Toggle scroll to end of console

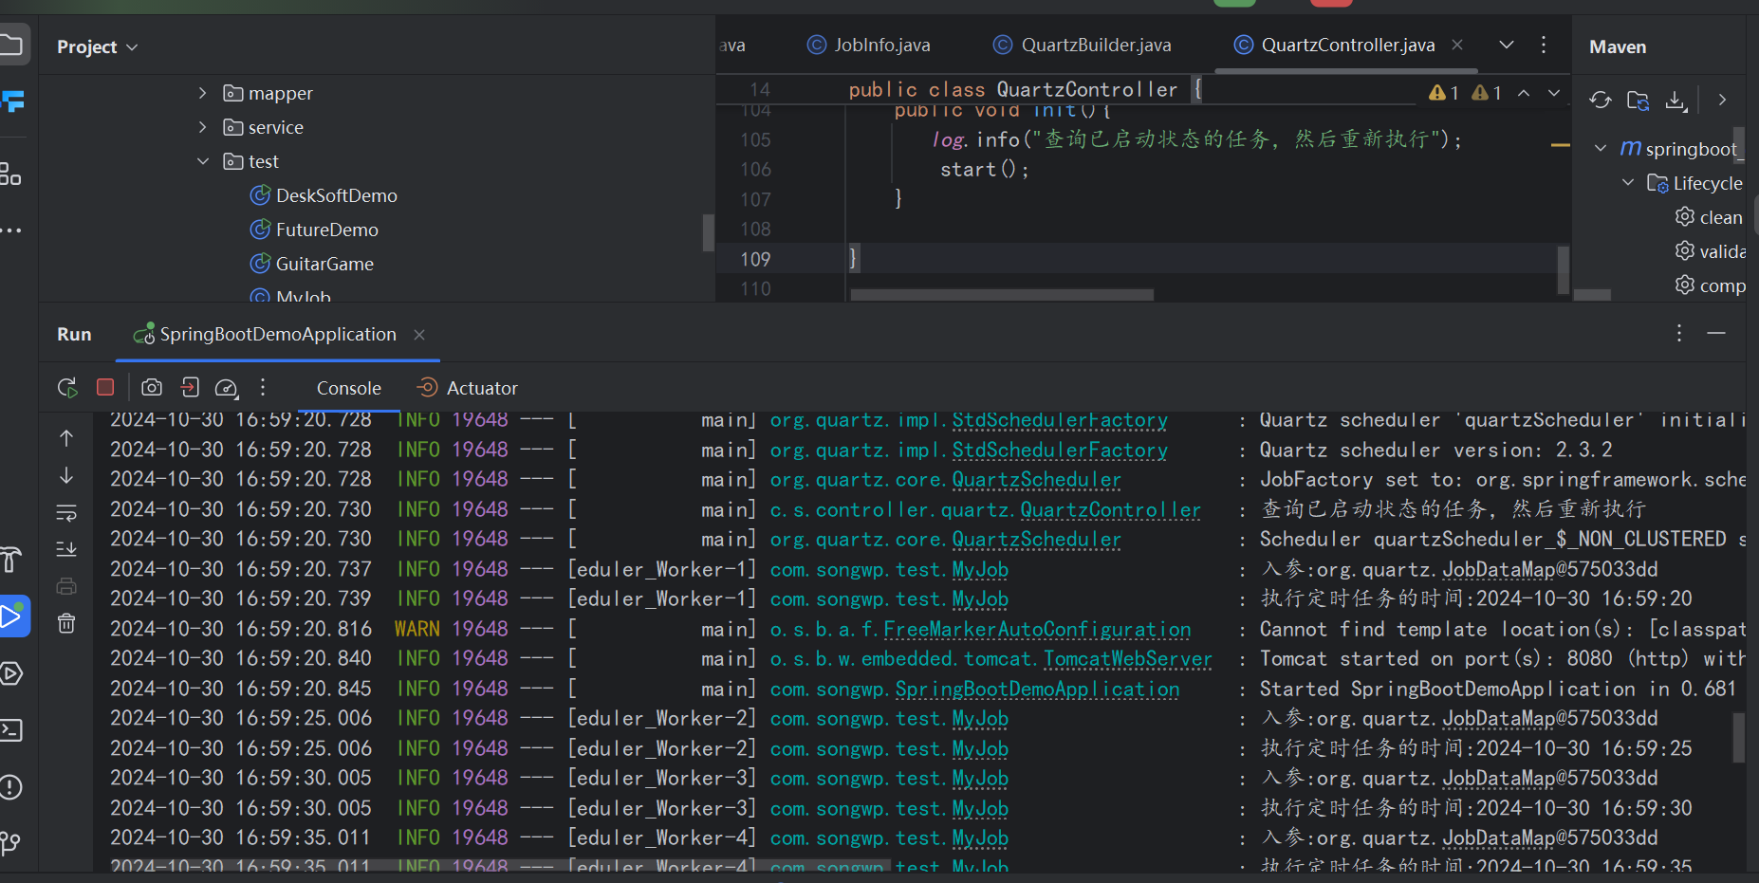(66, 549)
